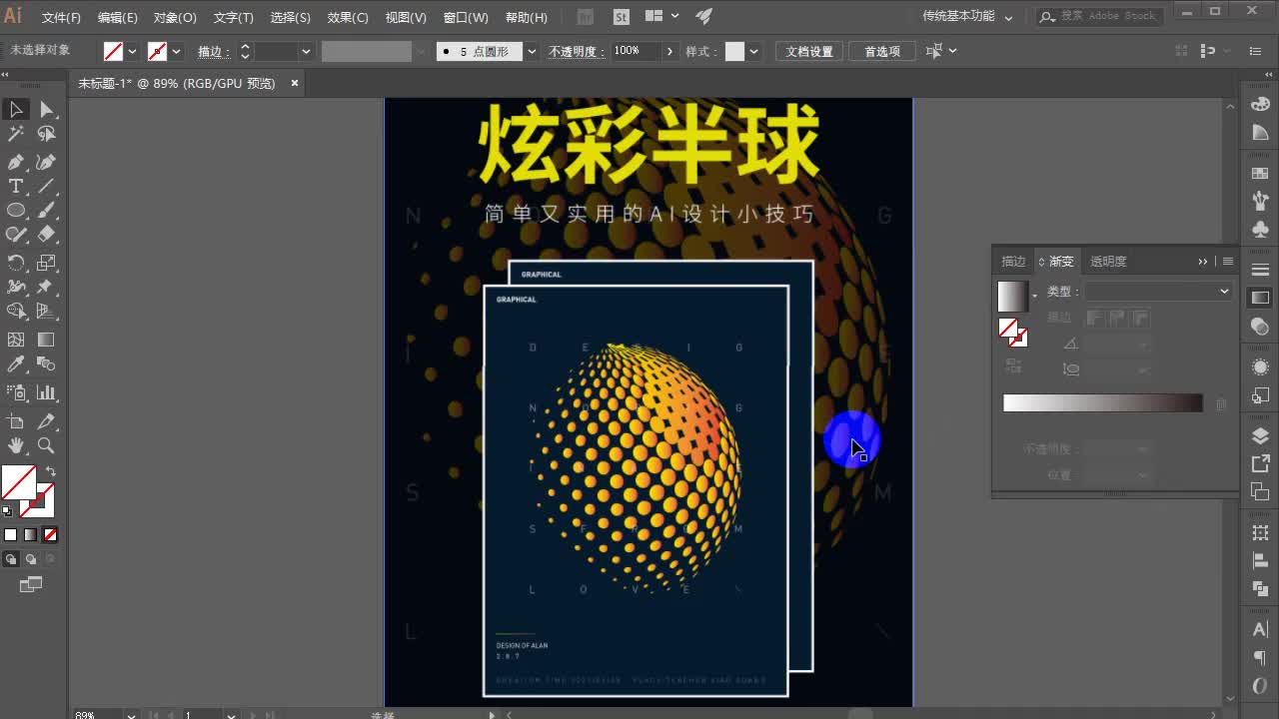This screenshot has width=1279, height=719.
Task: Select the Symbol Sprayer tool
Action: [x=16, y=392]
